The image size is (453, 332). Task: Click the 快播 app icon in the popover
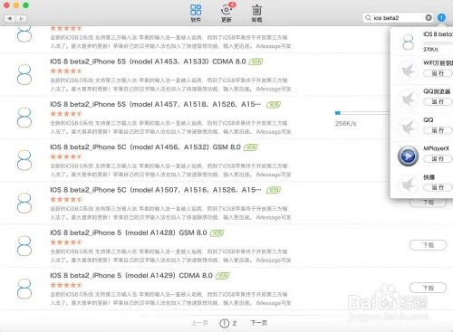click(x=408, y=185)
